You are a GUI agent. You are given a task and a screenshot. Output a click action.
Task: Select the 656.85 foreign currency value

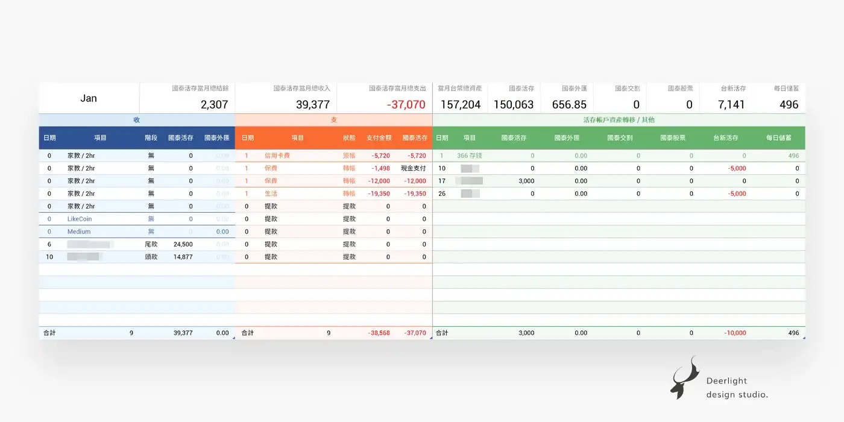pos(568,105)
